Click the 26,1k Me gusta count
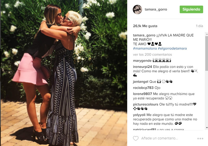 click(145, 26)
